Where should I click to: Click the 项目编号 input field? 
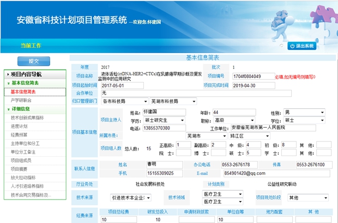pos(253,76)
